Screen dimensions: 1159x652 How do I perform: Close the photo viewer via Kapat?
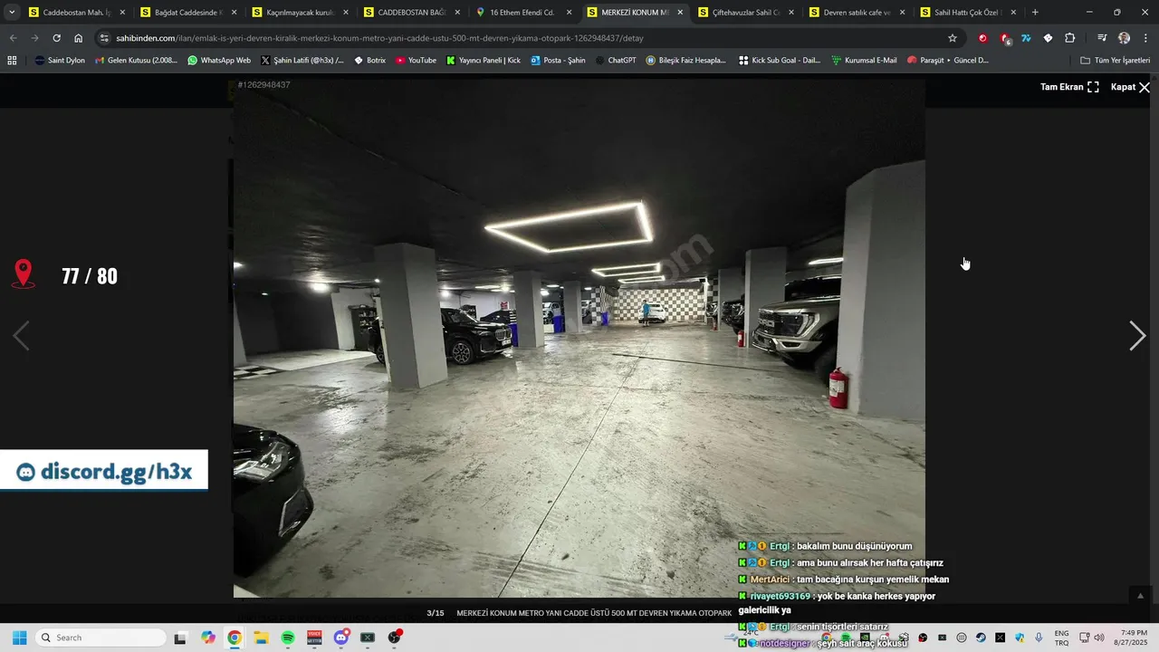click(1130, 87)
